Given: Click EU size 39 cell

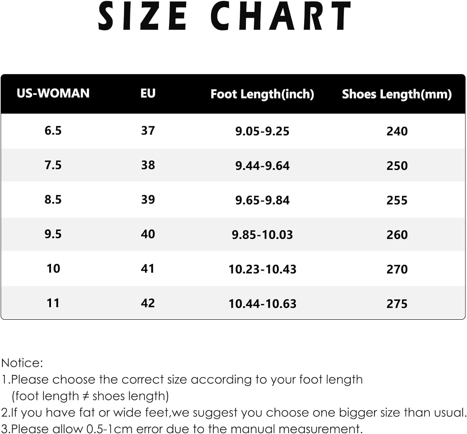Looking at the screenshot, I should 148,200.
